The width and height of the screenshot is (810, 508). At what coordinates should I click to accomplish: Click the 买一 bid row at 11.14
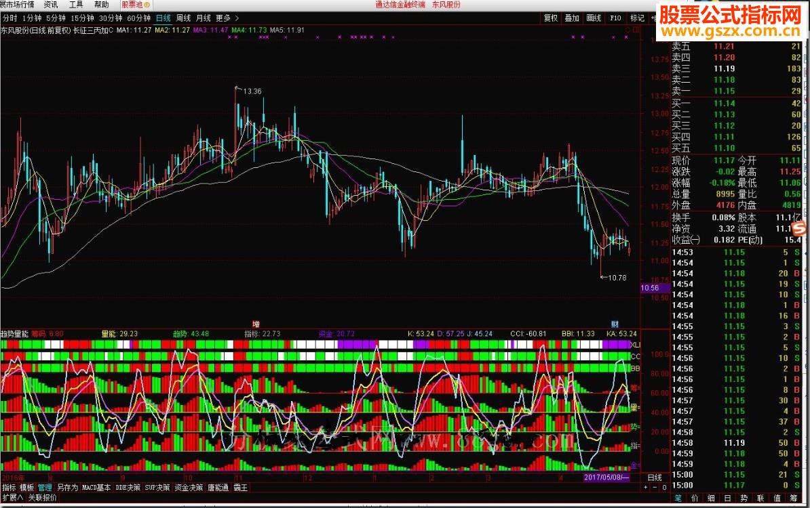[x=737, y=103]
